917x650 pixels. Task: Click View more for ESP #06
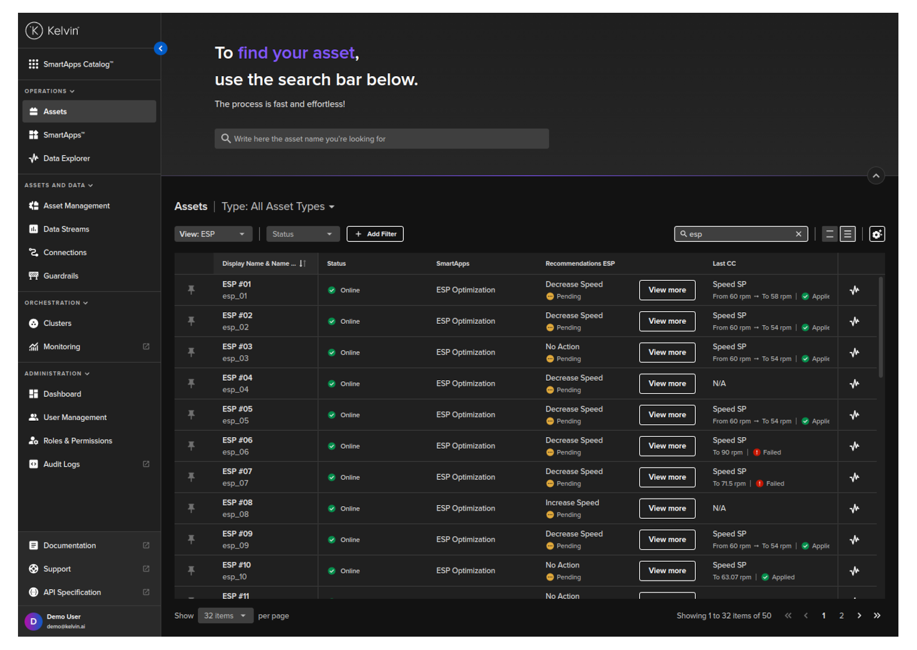tap(667, 446)
